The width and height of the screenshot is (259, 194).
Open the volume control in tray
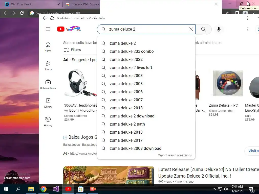click(226, 189)
